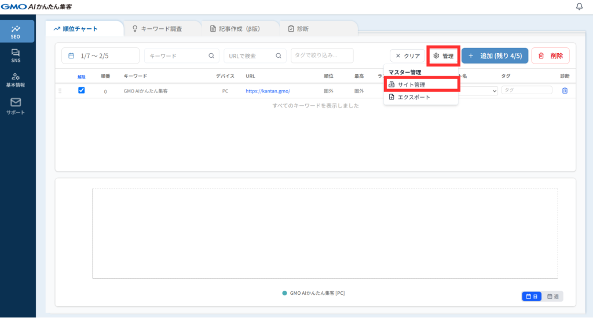The image size is (593, 319).
Task: Uncheck the GMO AIかんたん集客 keyword checkbox
Action: tap(82, 90)
